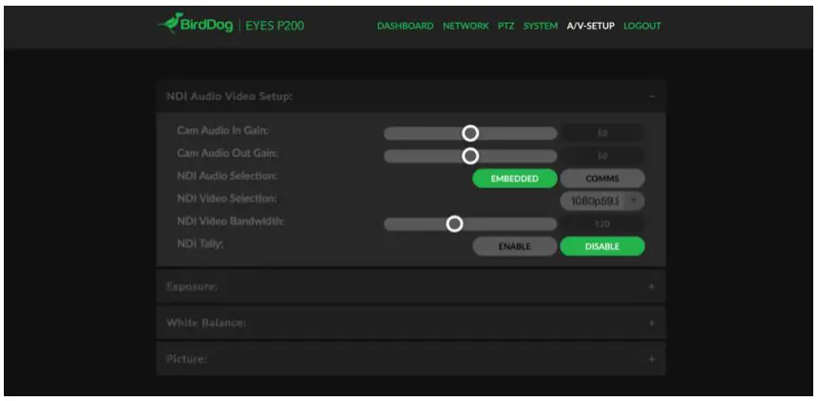This screenshot has width=818, height=401.
Task: Click the NDI Video Bandwidth value field
Action: pyautogui.click(x=602, y=223)
